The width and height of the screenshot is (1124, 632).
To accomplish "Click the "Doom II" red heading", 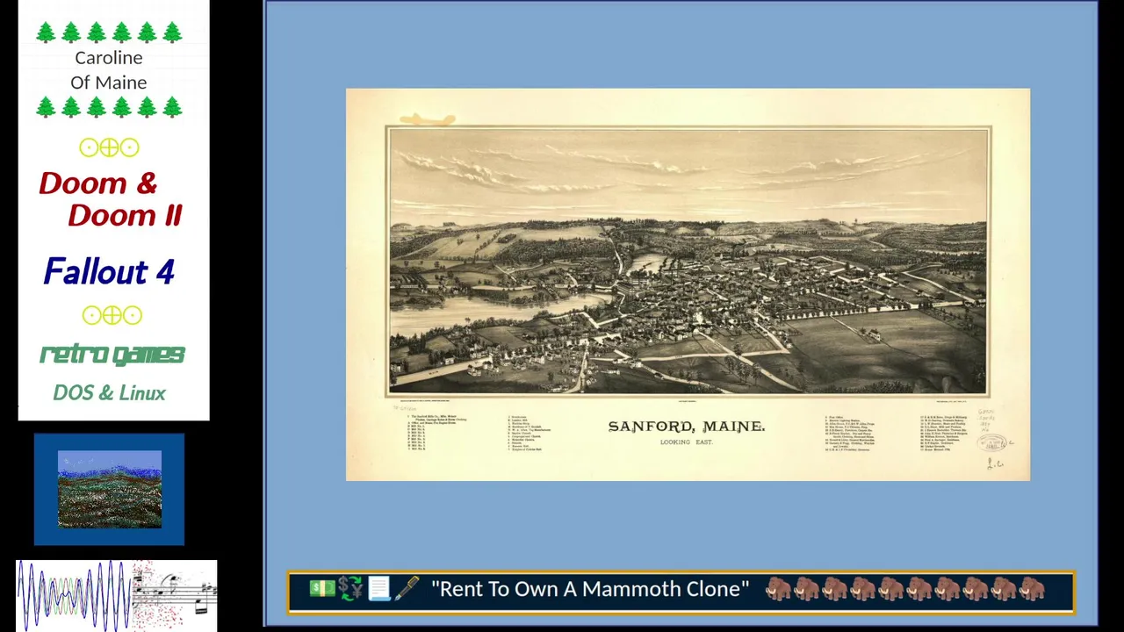I will click(125, 215).
